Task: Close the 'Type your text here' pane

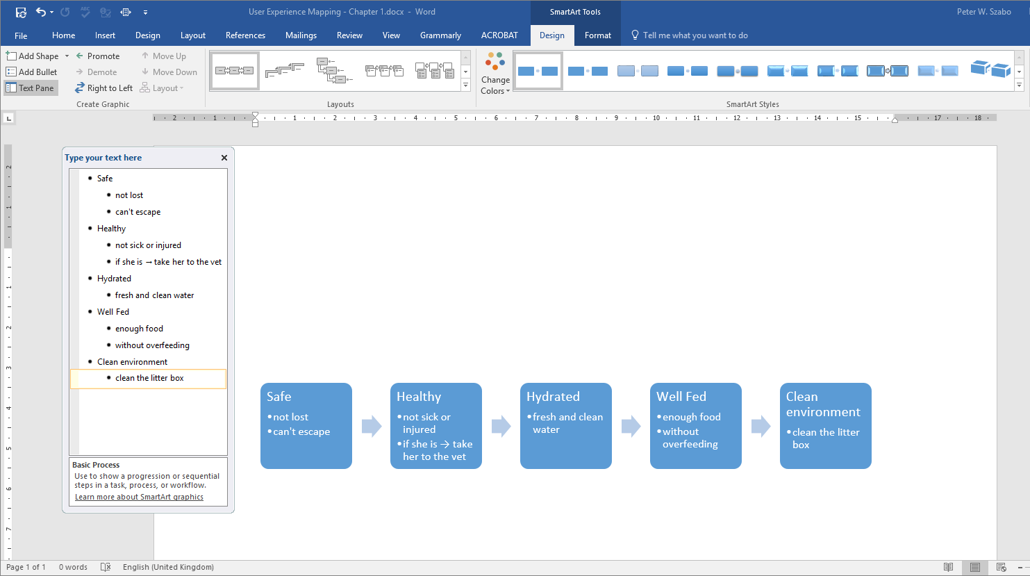Action: click(224, 158)
